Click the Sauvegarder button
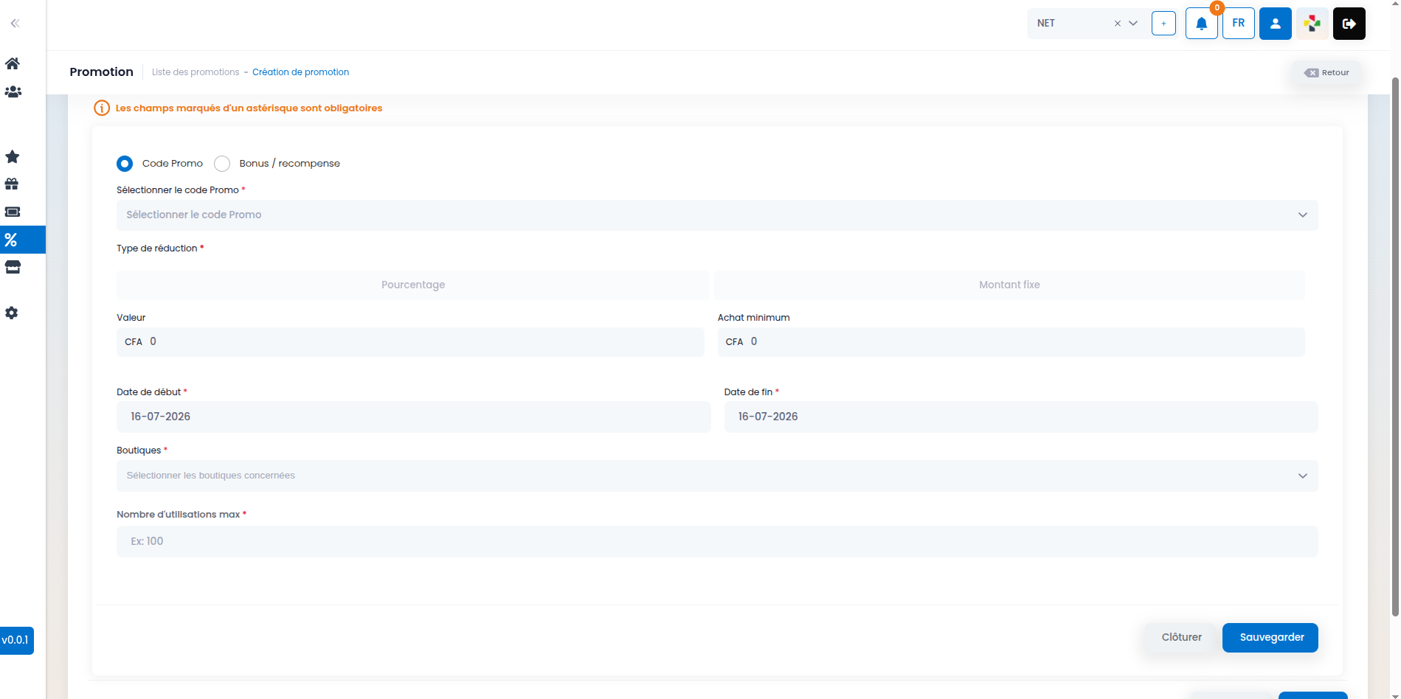1401x699 pixels. pyautogui.click(x=1270, y=638)
